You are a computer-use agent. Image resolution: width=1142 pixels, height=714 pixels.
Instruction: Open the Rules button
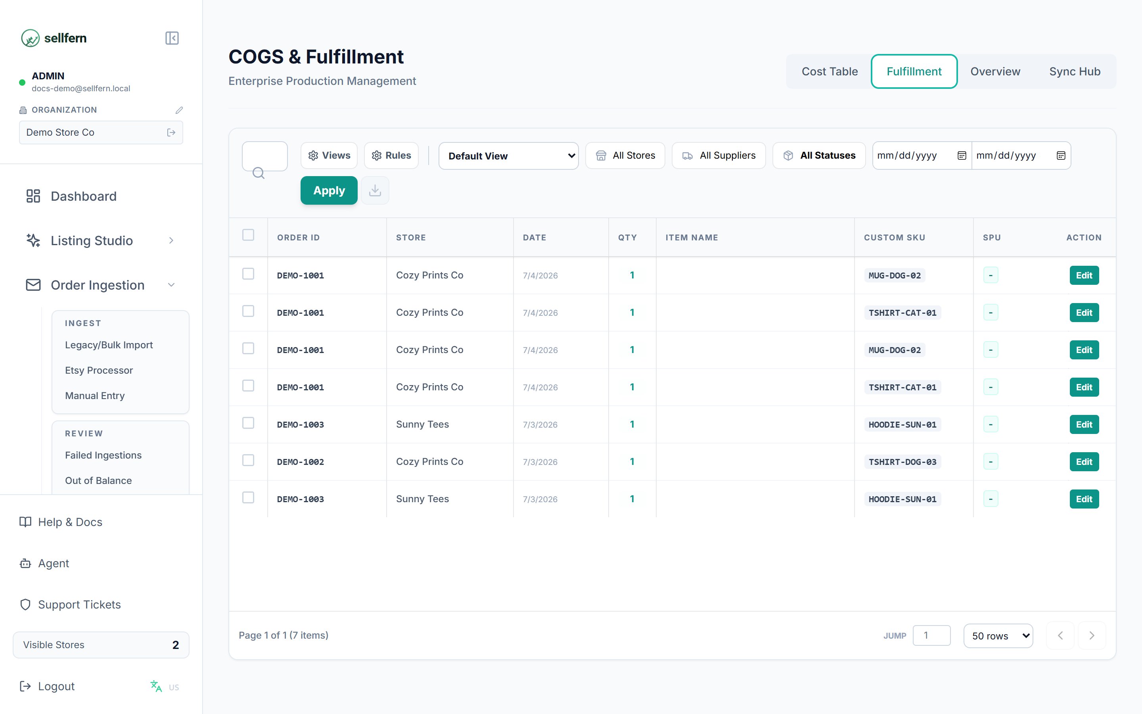[391, 155]
